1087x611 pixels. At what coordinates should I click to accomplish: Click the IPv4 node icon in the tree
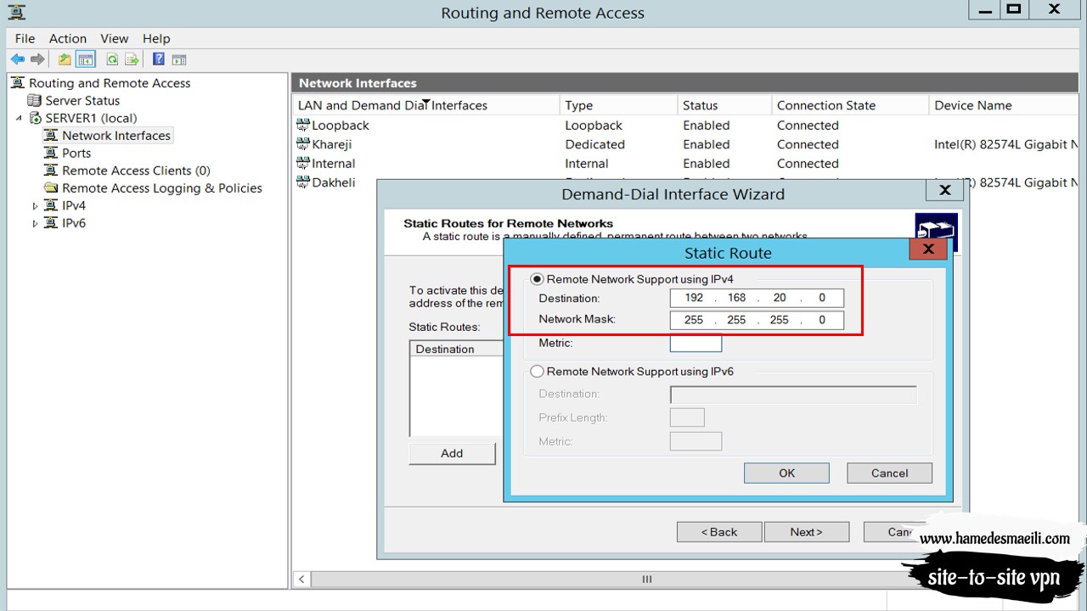pyautogui.click(x=51, y=205)
